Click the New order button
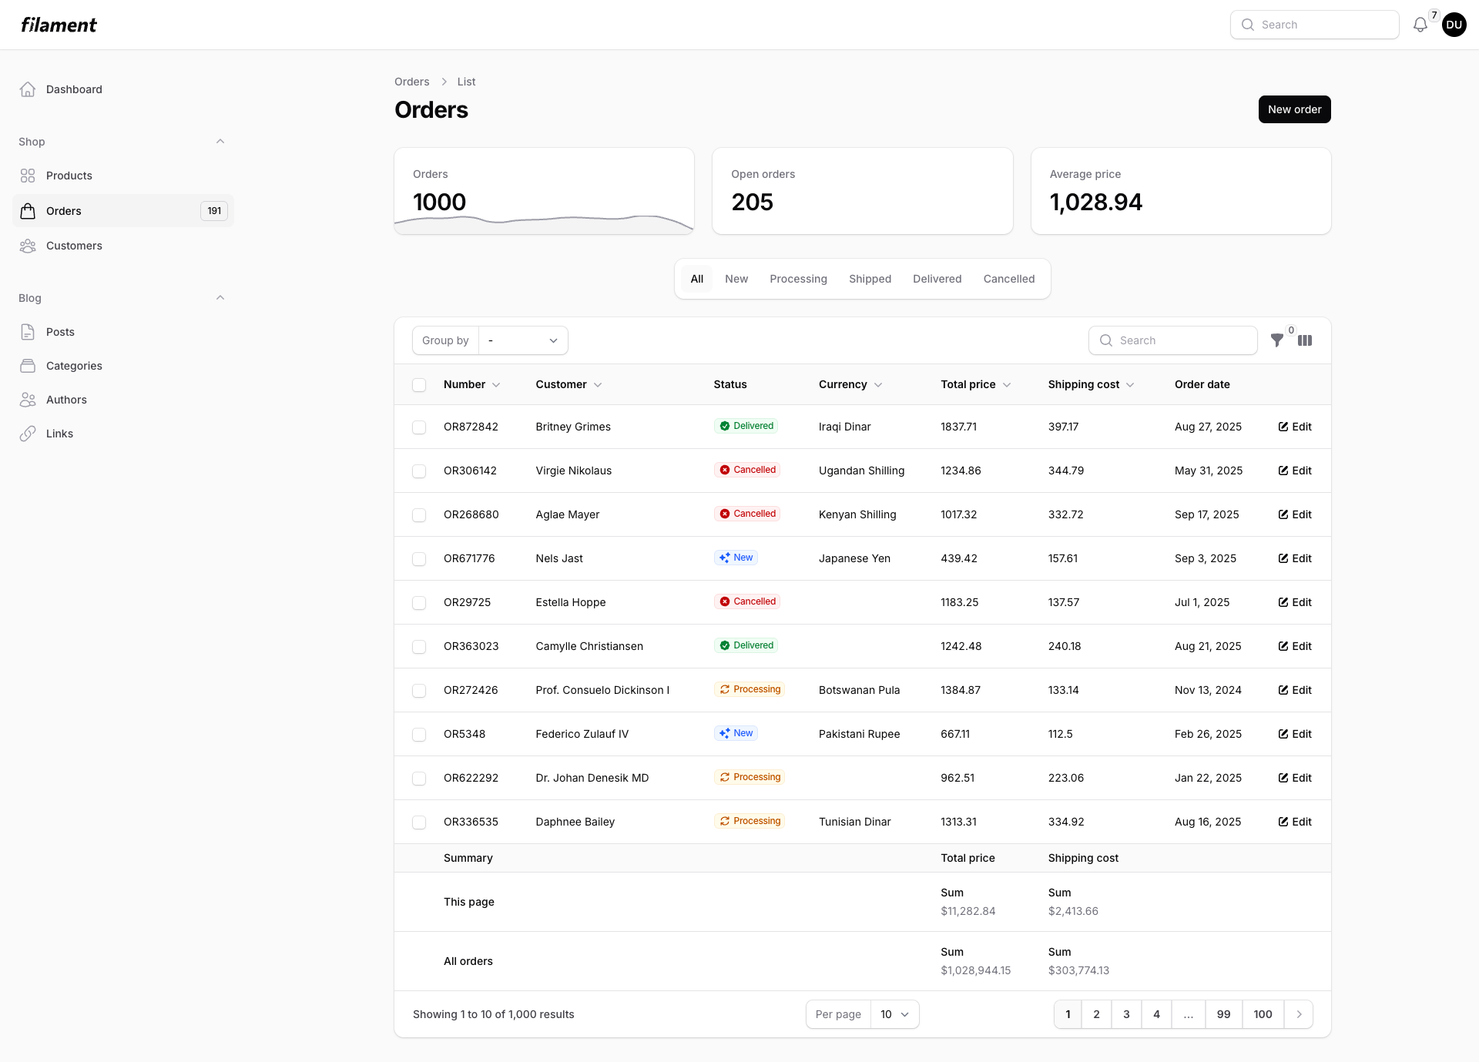The width and height of the screenshot is (1479, 1062). click(1293, 109)
